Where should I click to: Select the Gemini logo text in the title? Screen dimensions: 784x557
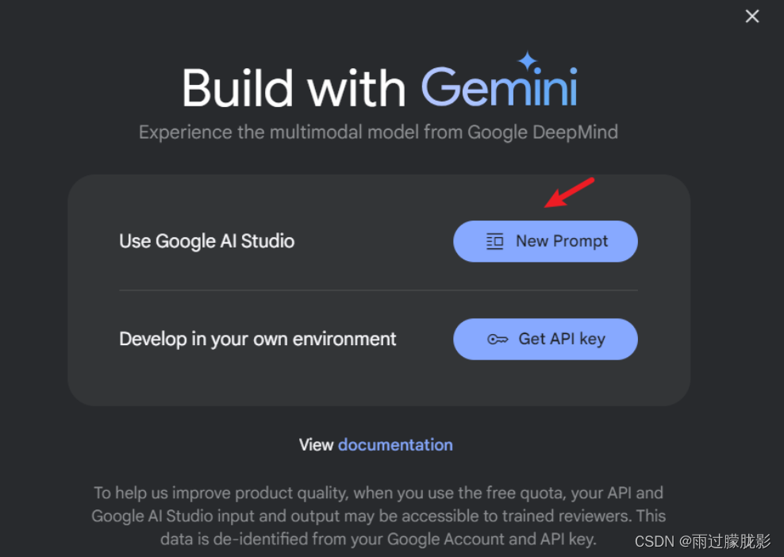499,88
